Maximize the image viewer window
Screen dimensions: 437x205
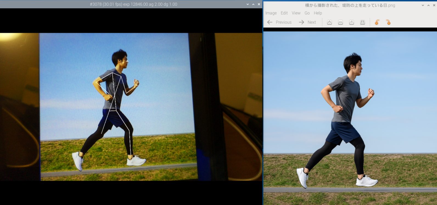point(428,5)
